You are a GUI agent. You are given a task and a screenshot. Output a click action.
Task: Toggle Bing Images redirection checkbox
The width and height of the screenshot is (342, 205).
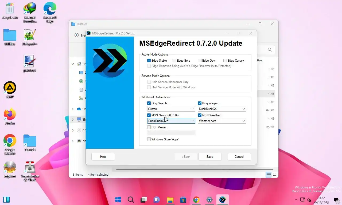click(x=200, y=103)
